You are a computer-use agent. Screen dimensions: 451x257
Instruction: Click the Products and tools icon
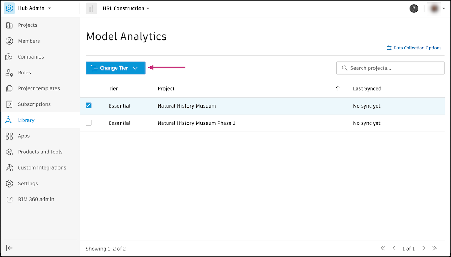click(10, 152)
